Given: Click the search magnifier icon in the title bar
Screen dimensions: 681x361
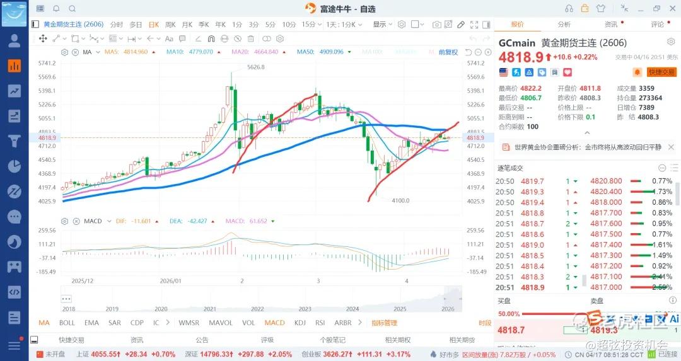Looking at the screenshot, I should (73, 8).
